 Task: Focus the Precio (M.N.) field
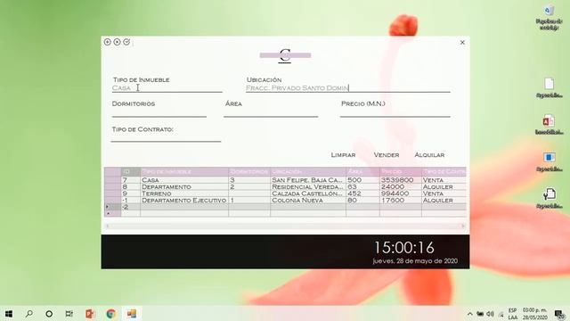[395, 112]
